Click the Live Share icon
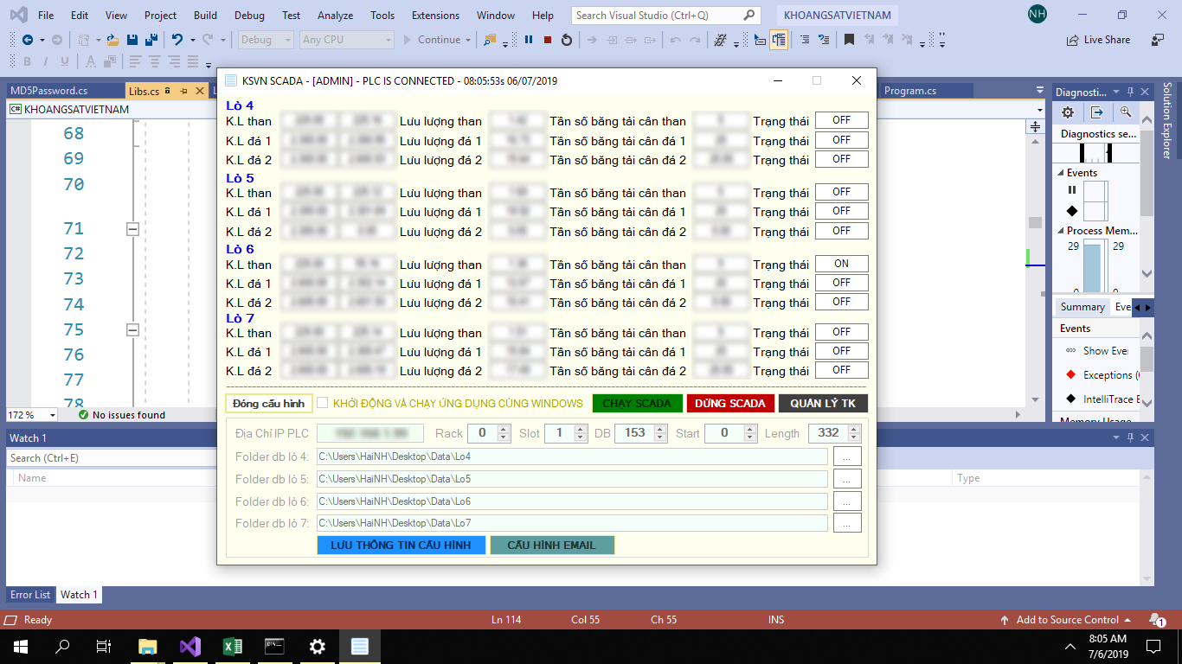 point(1073,40)
